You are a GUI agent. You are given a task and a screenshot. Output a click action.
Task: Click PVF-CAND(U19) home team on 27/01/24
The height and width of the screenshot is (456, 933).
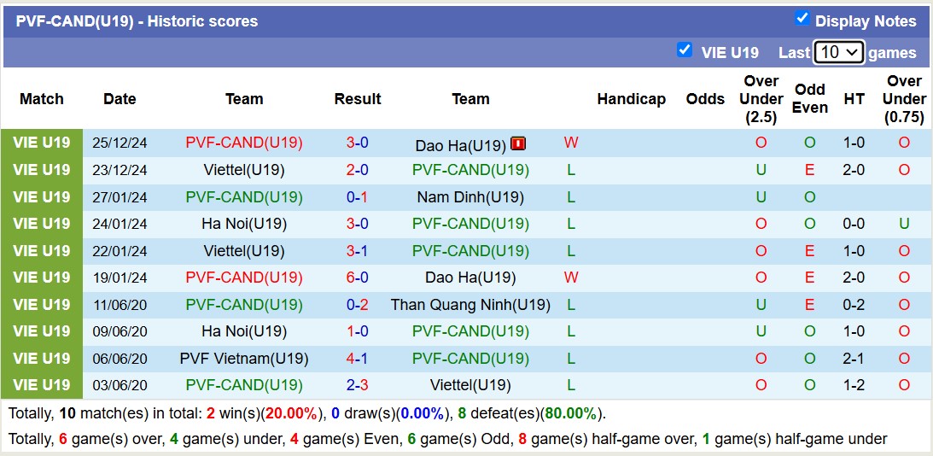[244, 197]
